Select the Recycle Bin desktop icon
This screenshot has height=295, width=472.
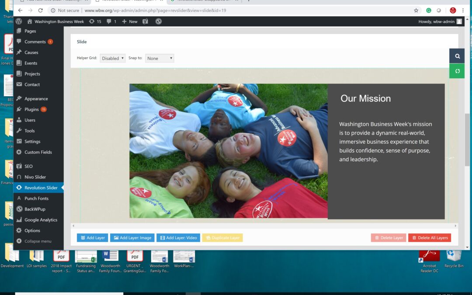click(x=454, y=259)
